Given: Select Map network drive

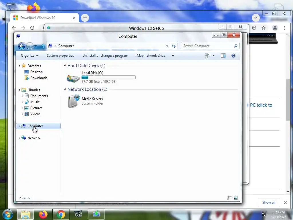Looking at the screenshot, I should 151,56.
